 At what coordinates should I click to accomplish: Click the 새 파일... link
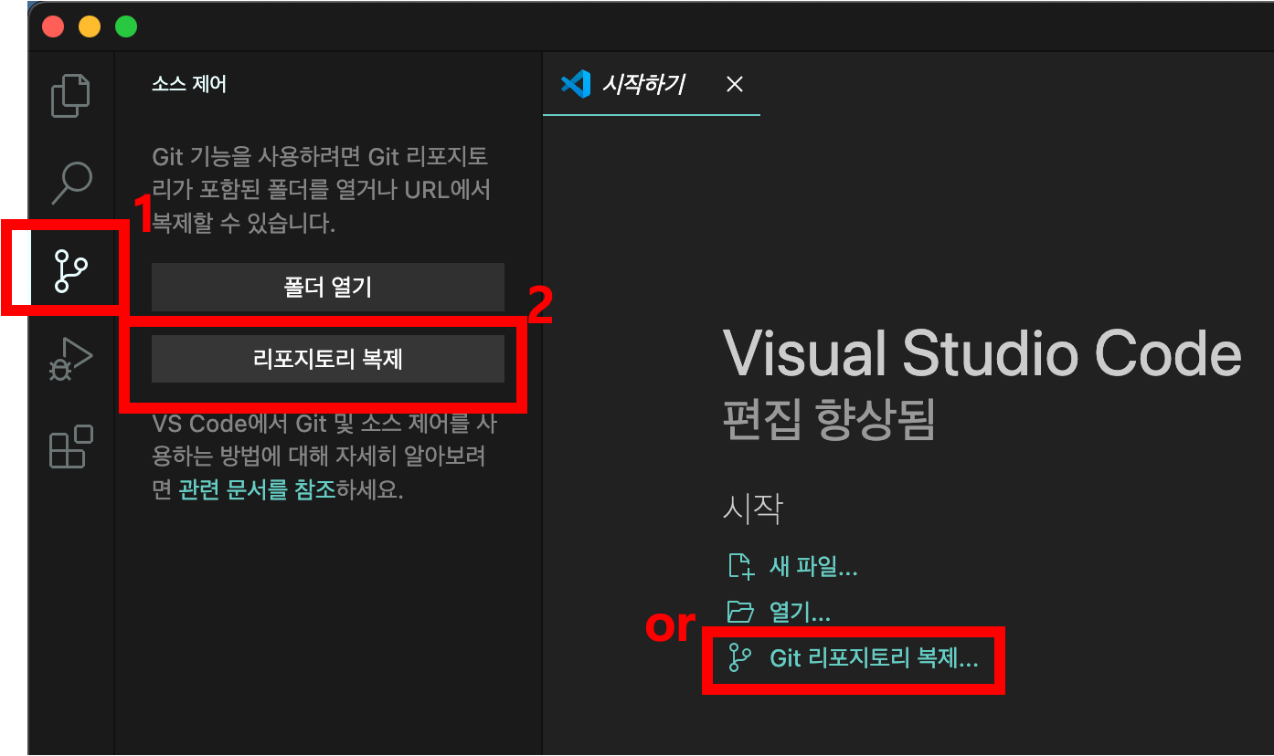click(813, 567)
